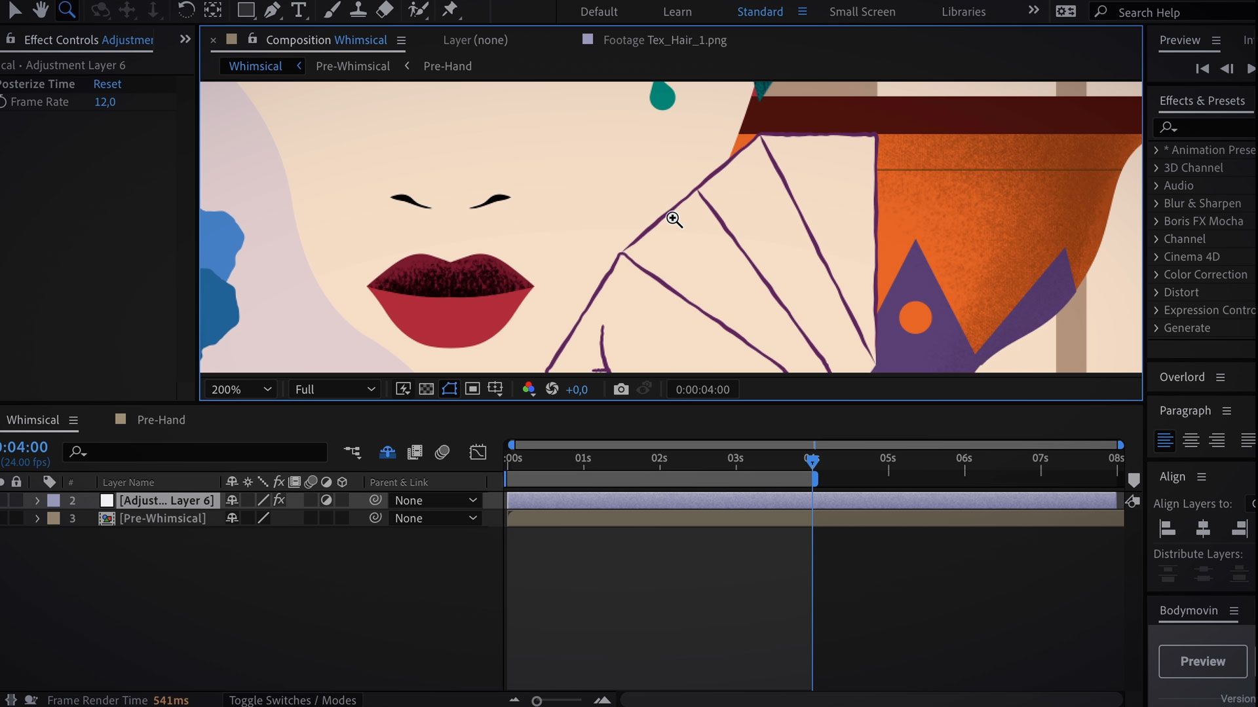The image size is (1258, 707).
Task: Click the timeline zoom slider handle
Action: pyautogui.click(x=537, y=701)
